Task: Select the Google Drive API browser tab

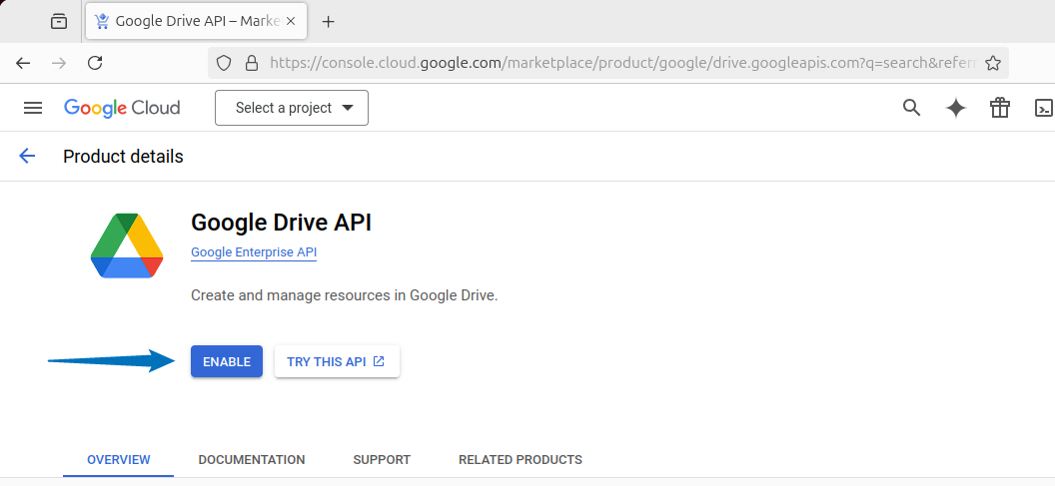Action: coord(197,22)
